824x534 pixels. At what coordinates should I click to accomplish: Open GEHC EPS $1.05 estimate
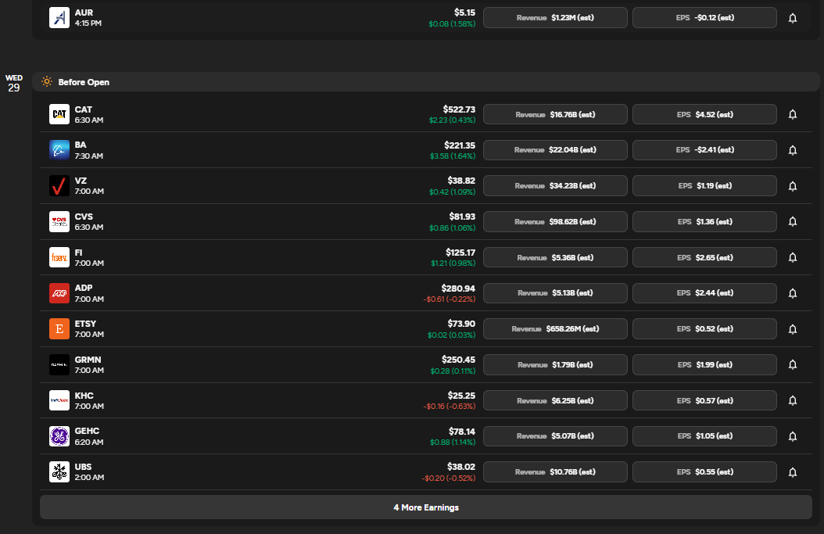(x=704, y=436)
